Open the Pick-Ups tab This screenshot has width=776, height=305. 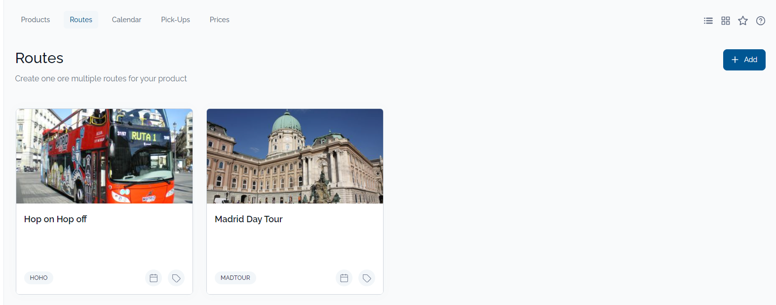[175, 20]
